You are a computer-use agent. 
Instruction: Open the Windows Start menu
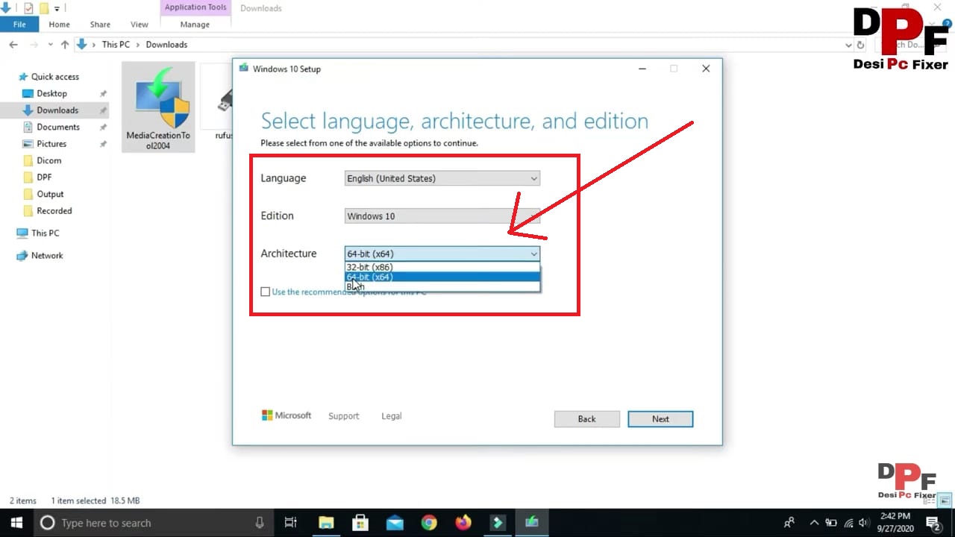pyautogui.click(x=16, y=523)
